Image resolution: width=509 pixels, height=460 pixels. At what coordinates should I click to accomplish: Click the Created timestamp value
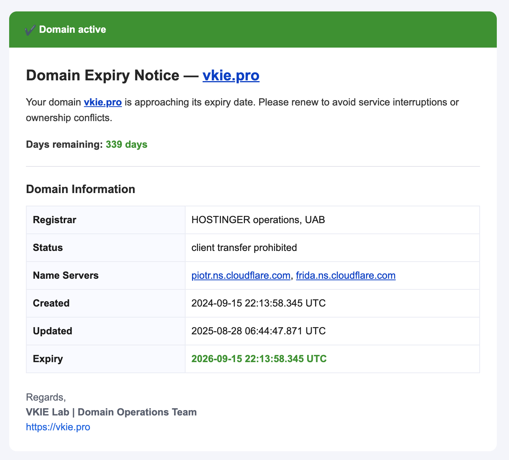(258, 303)
